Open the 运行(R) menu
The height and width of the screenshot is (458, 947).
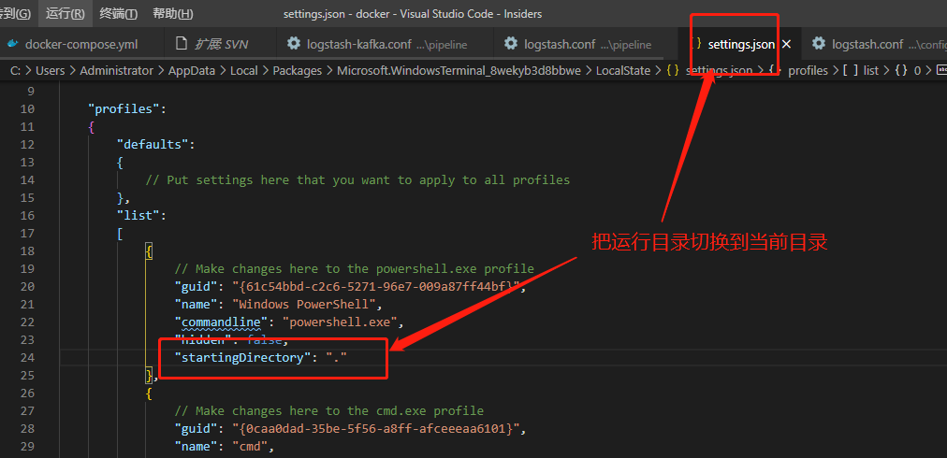point(66,14)
